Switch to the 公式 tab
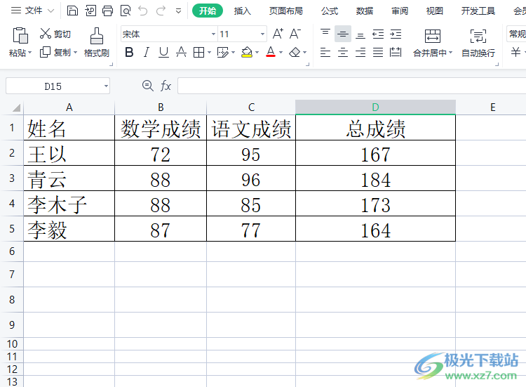Viewport: 526px width, 387px height. coord(330,11)
